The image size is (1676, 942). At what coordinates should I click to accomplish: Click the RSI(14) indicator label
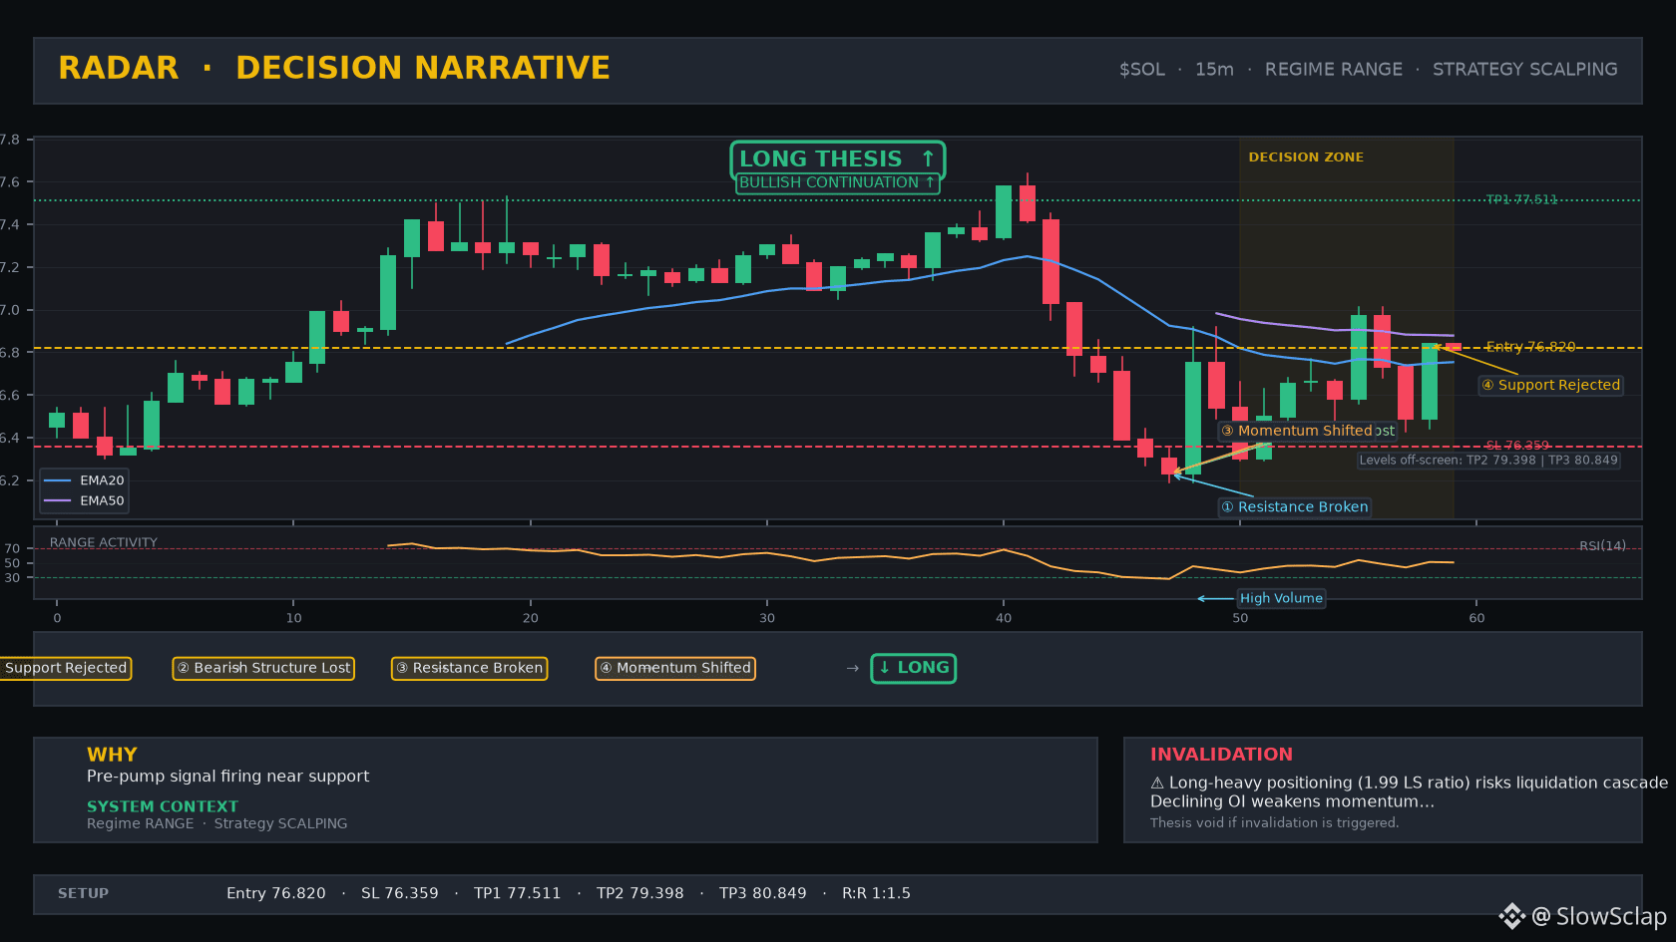point(1602,546)
